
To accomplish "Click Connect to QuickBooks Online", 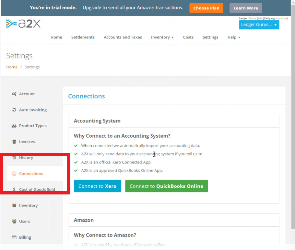I will [167, 186].
